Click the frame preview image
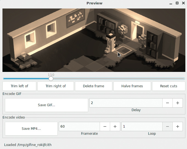Image resolution: width=187 pixels, height=149 pixels. pyautogui.click(x=93, y=40)
